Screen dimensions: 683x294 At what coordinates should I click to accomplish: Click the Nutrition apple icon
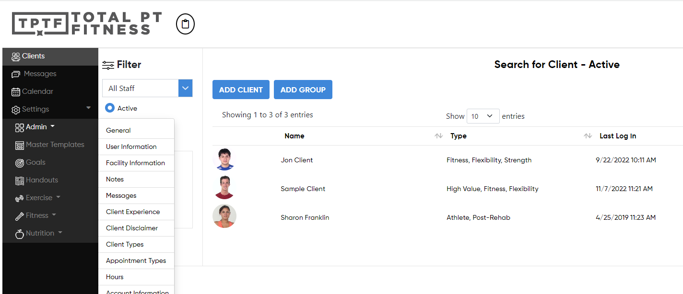20,234
